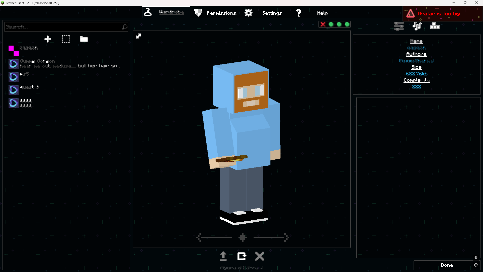Click the avatar search field
This screenshot has height=272, width=483.
click(x=63, y=27)
